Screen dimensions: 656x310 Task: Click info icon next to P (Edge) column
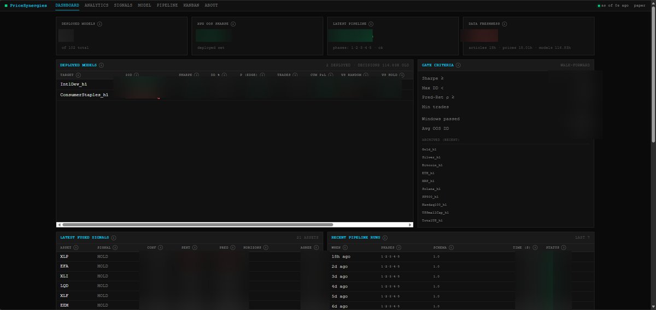[x=262, y=75]
